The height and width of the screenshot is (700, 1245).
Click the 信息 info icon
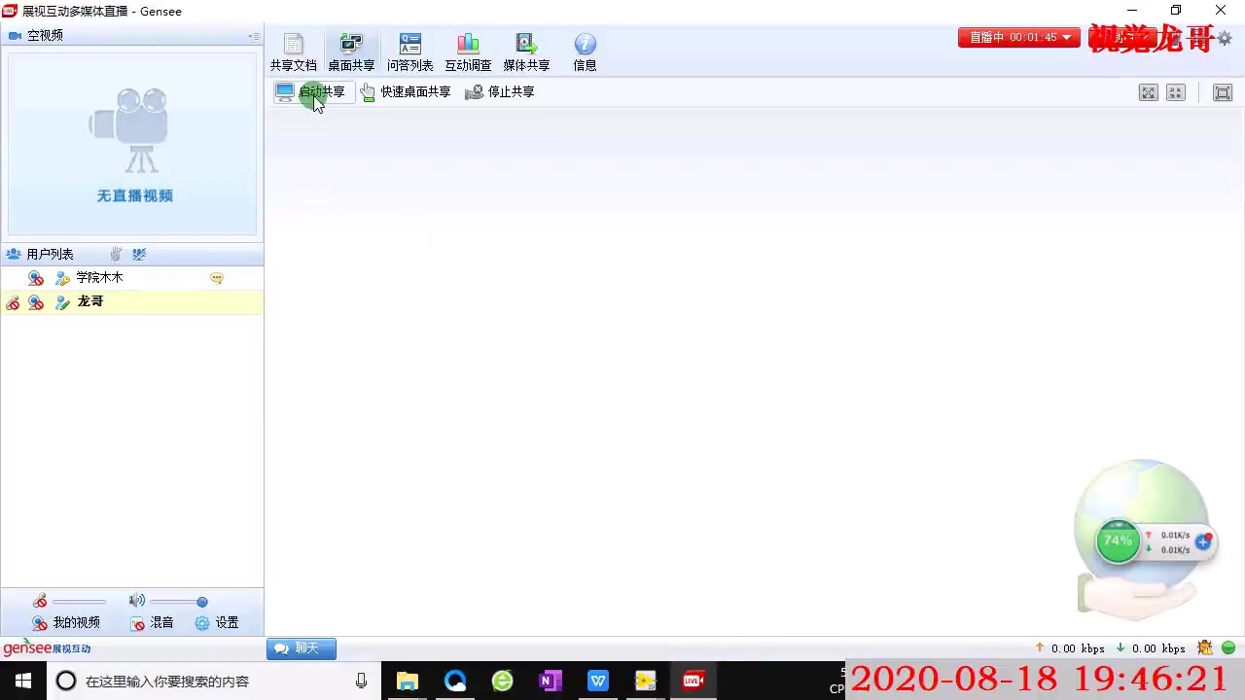coord(585,52)
